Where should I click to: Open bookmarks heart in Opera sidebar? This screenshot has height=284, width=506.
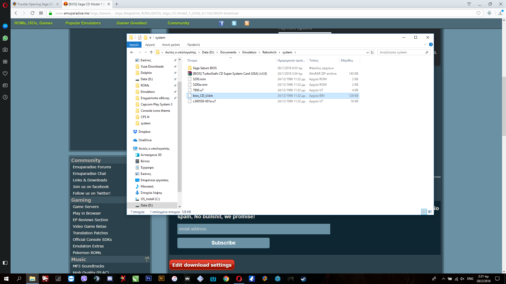point(5,73)
